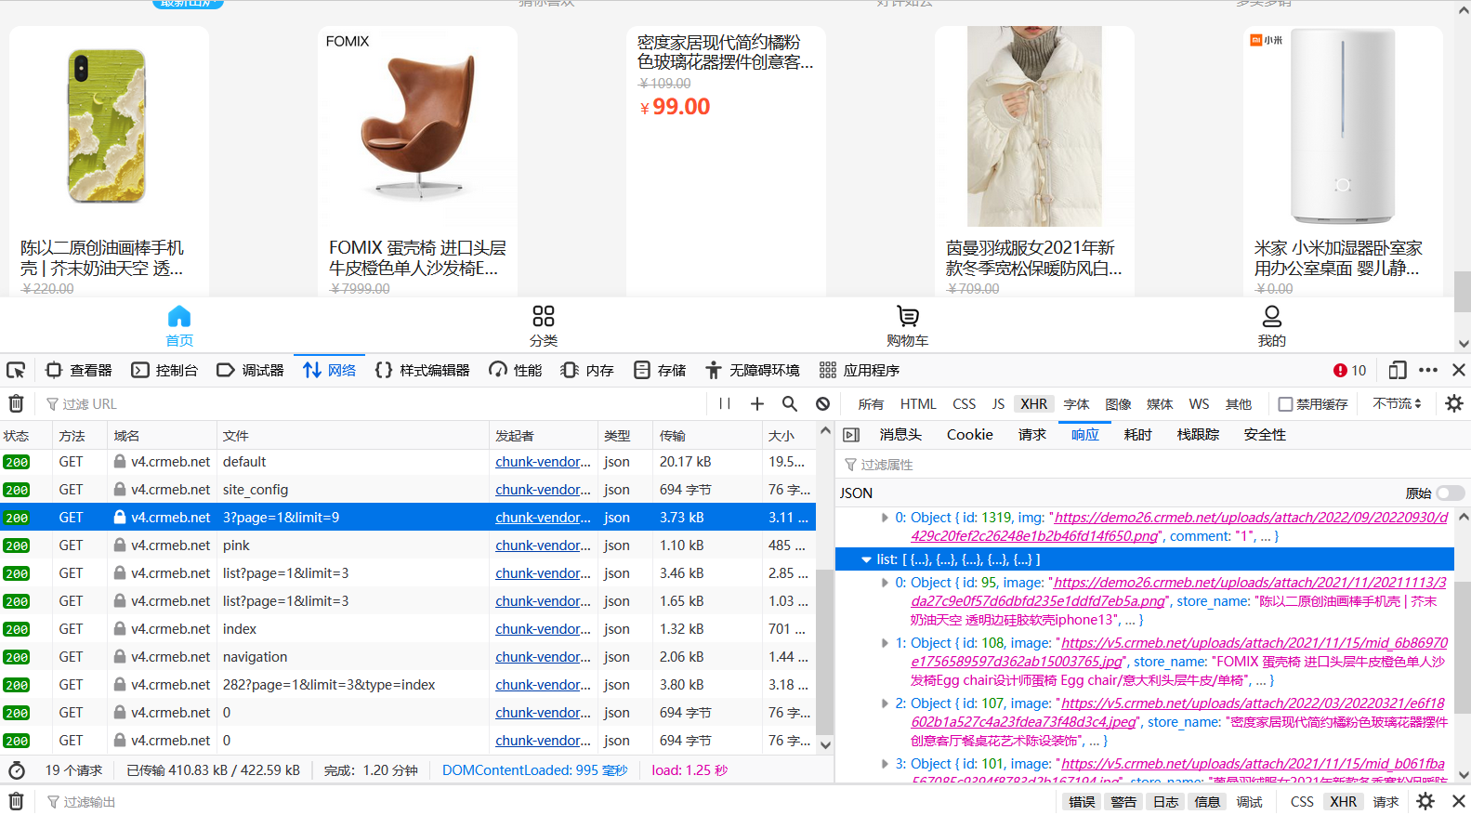Image resolution: width=1471 pixels, height=815 pixels.
Task: Toggle raw JSON view switch
Action: (1449, 493)
